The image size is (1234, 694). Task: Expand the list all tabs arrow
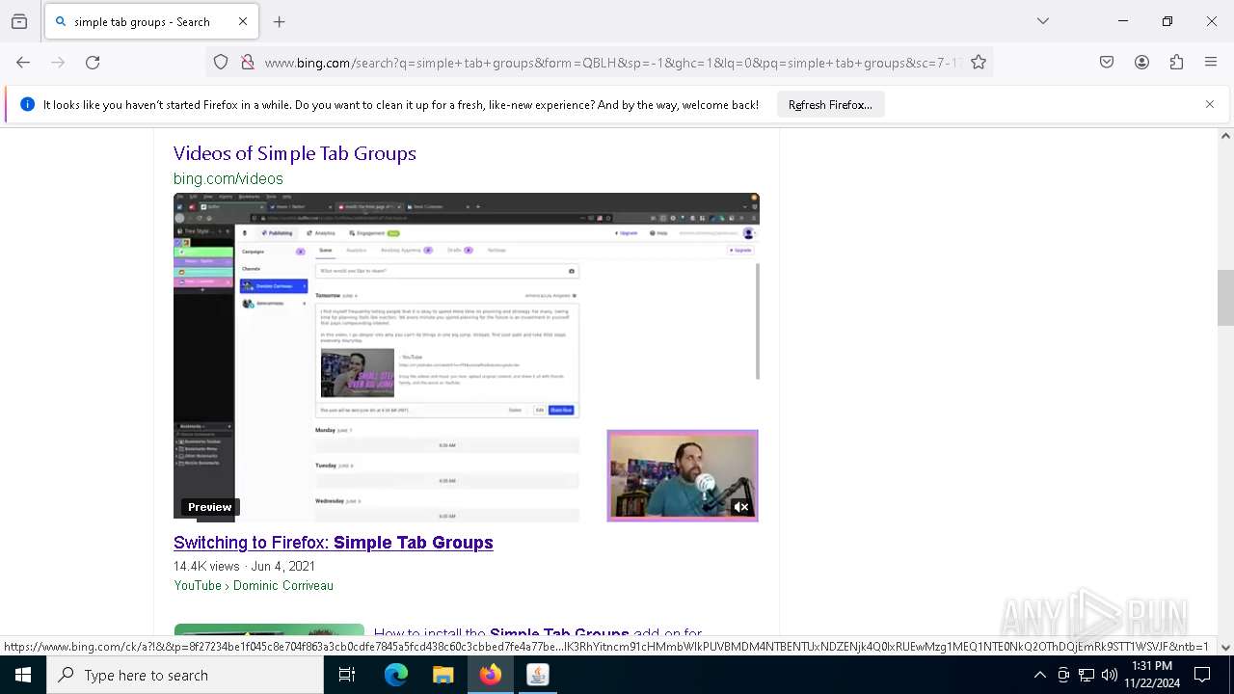tap(1043, 21)
